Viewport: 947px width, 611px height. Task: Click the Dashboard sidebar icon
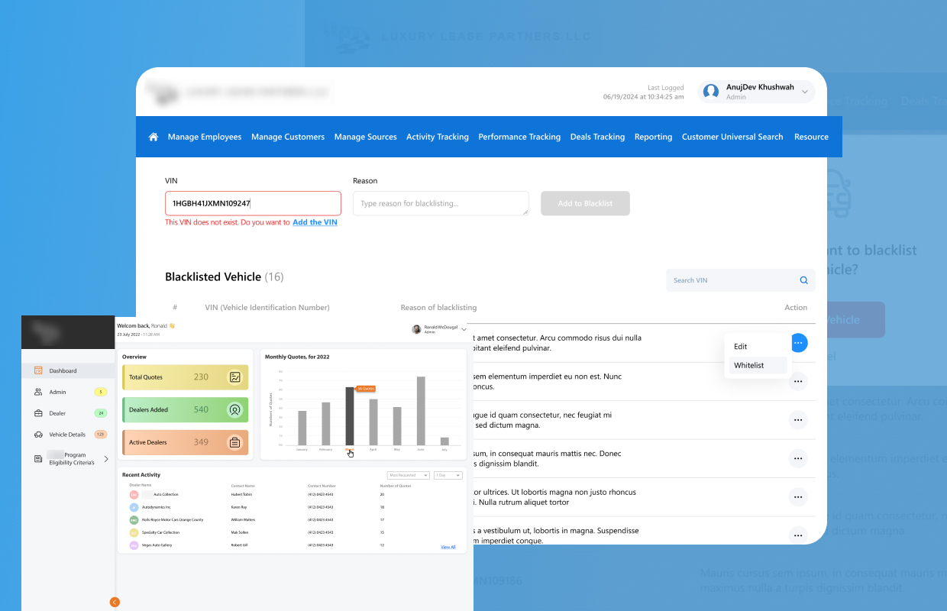click(x=38, y=370)
